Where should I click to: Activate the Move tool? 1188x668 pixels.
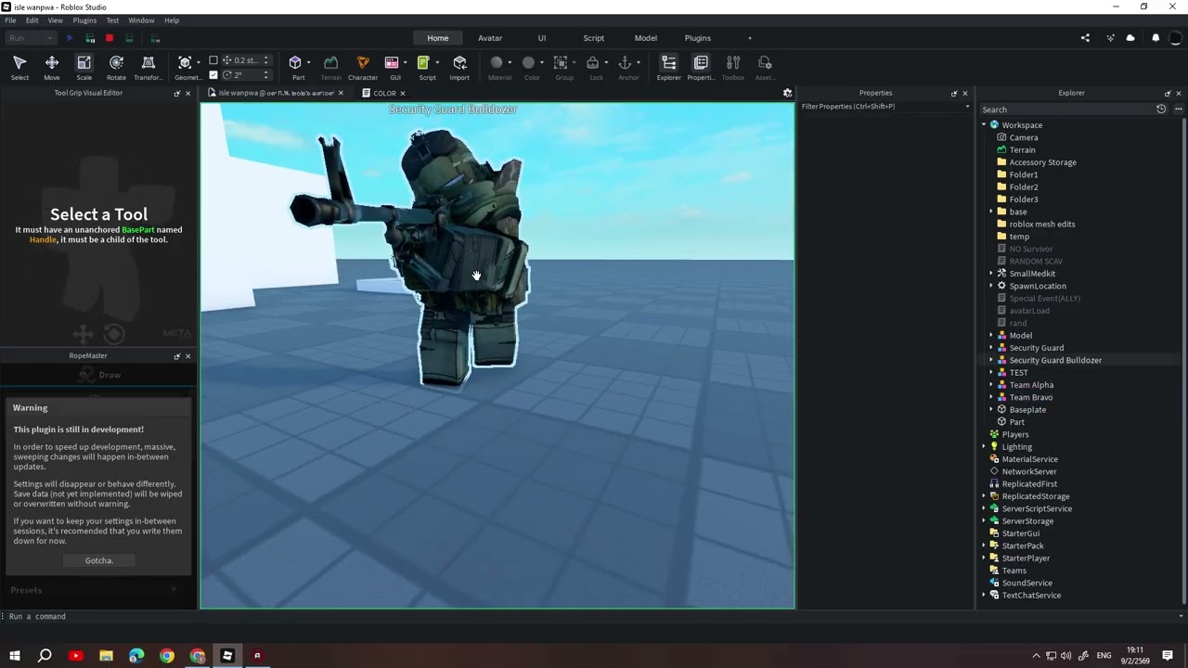pyautogui.click(x=52, y=67)
